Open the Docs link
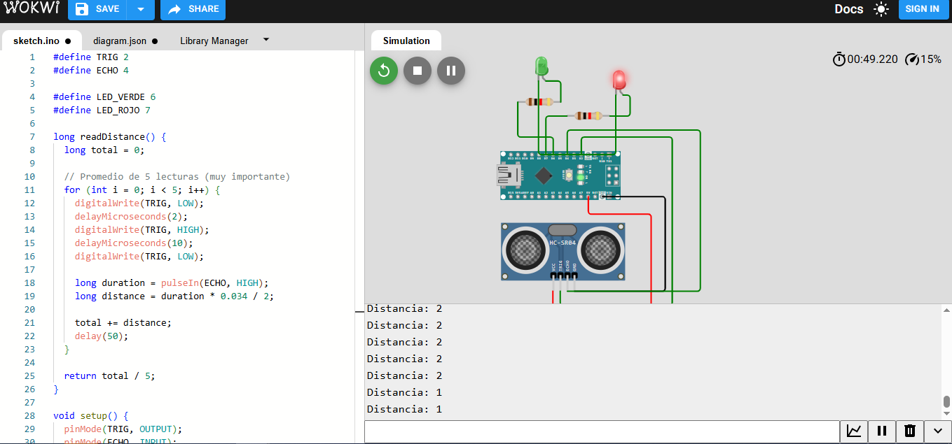The image size is (952, 444). pos(848,9)
